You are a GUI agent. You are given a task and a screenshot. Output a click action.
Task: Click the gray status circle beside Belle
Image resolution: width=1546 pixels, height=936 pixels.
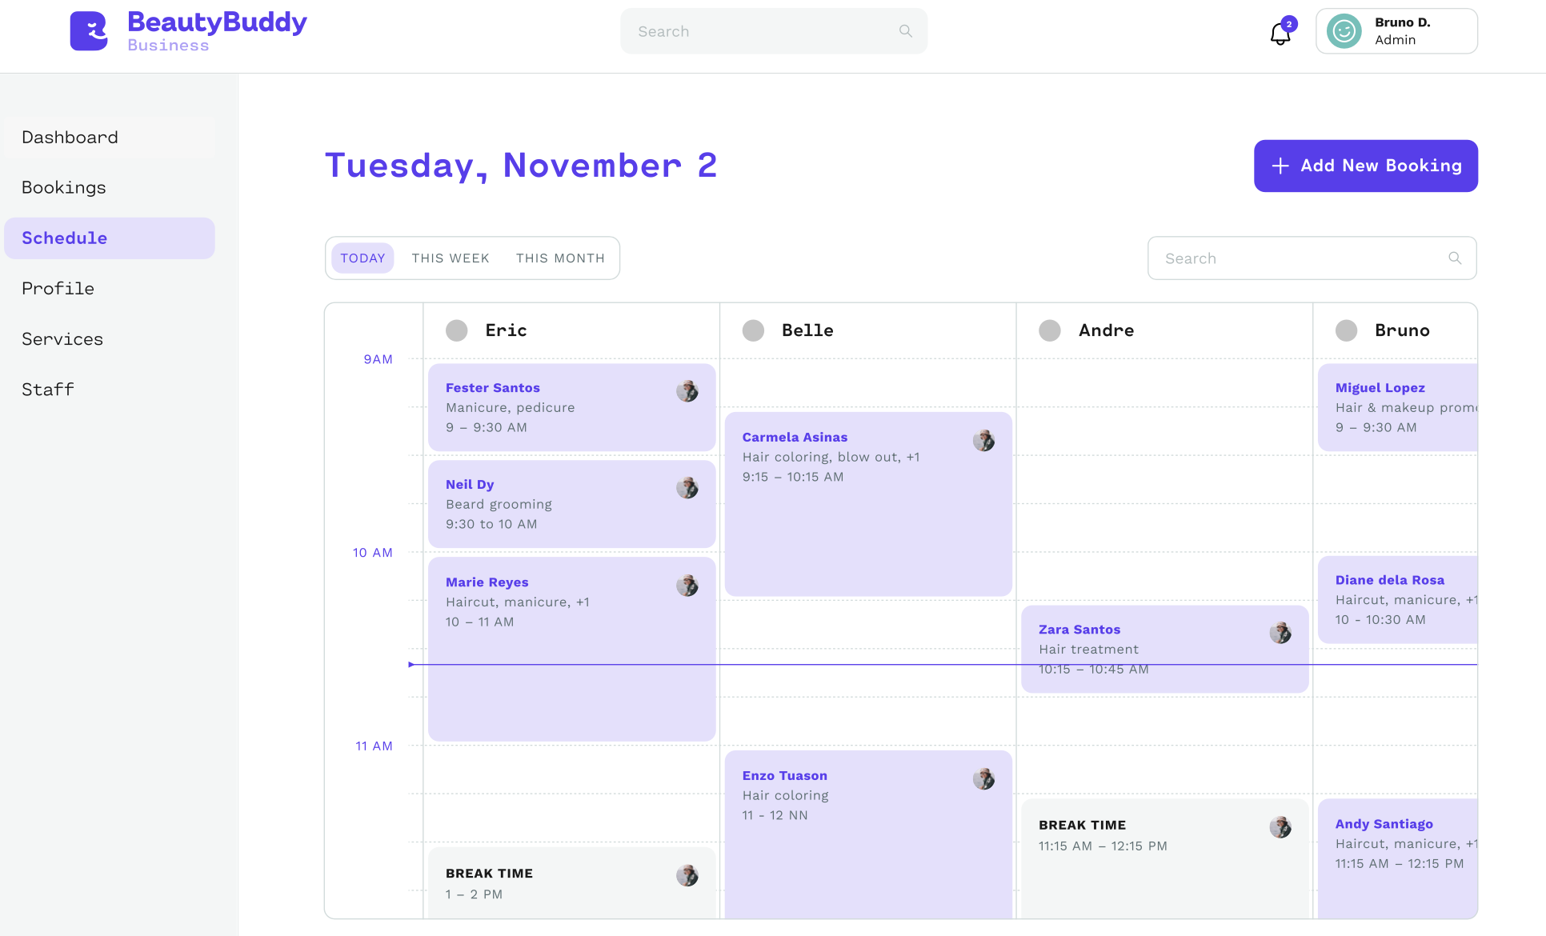coord(753,330)
